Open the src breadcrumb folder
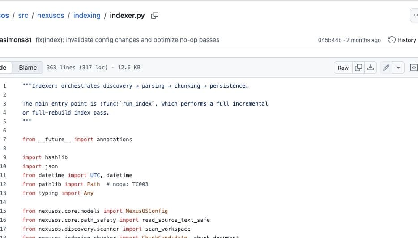 click(23, 16)
